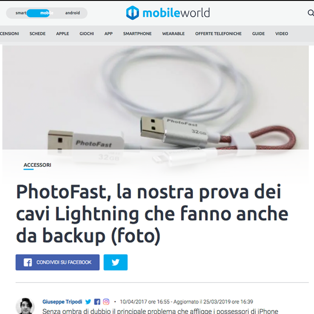The image size is (314, 314).
Task: Click the Facebook icon in the share button
Action: click(27, 262)
